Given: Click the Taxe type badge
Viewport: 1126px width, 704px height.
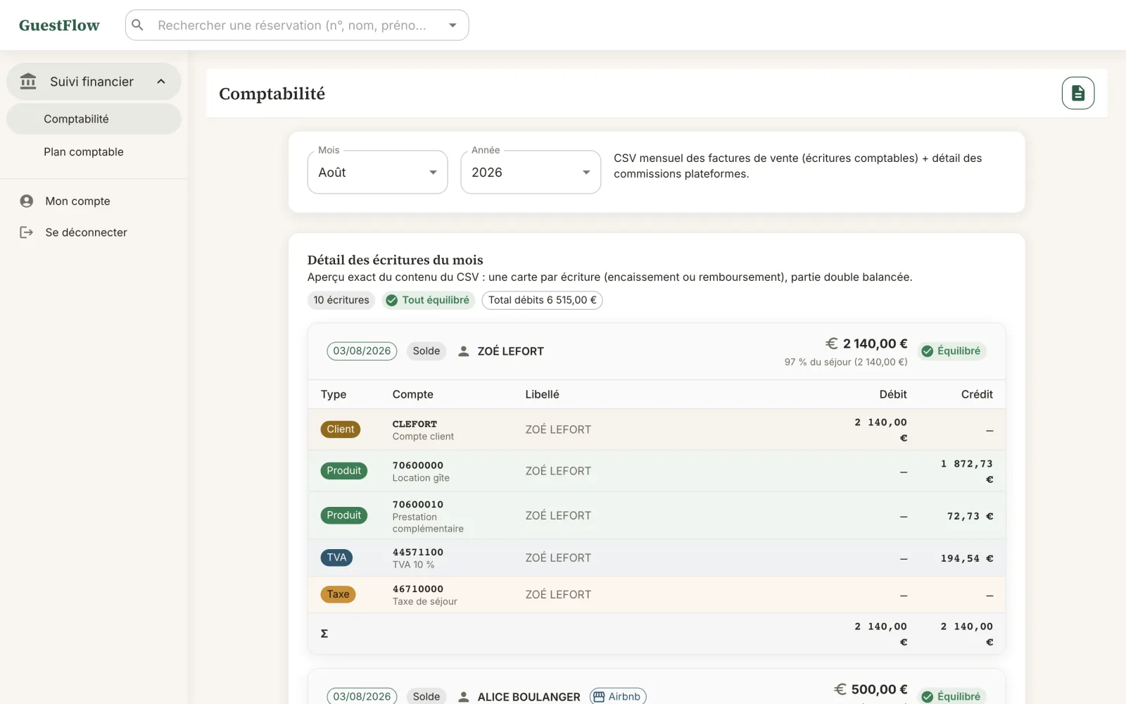Looking at the screenshot, I should tap(338, 594).
